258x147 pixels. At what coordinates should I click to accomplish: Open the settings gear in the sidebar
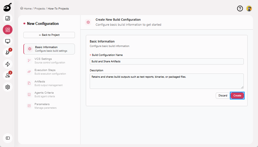pyautogui.click(x=8, y=87)
